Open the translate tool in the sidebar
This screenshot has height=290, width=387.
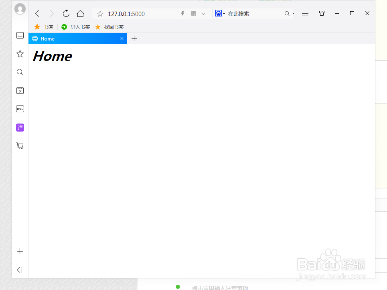[x=20, y=127]
